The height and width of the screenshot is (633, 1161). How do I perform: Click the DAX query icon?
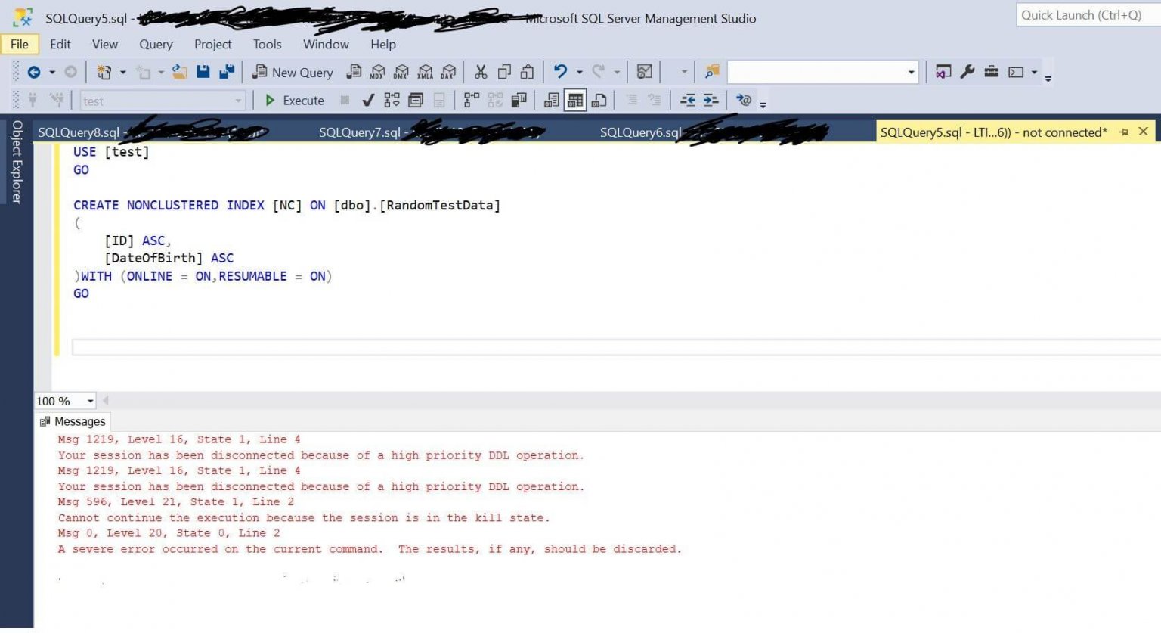click(x=448, y=72)
